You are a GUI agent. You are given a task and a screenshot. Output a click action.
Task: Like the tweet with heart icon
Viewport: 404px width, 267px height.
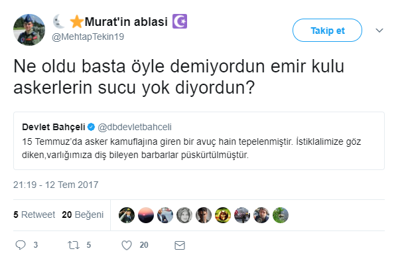pyautogui.click(x=127, y=244)
